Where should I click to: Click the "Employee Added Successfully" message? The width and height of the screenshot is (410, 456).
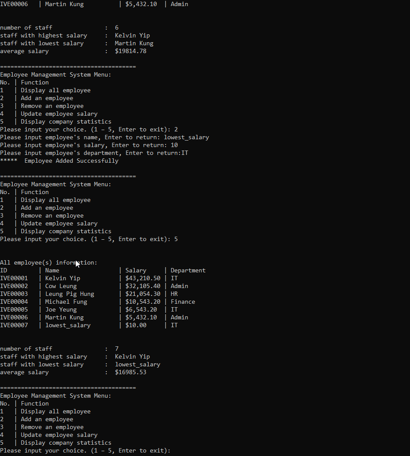click(71, 161)
